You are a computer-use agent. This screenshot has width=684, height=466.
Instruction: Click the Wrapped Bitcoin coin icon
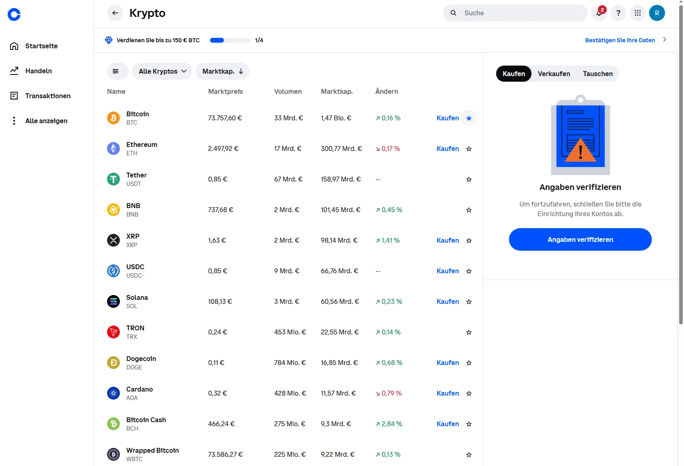113,454
